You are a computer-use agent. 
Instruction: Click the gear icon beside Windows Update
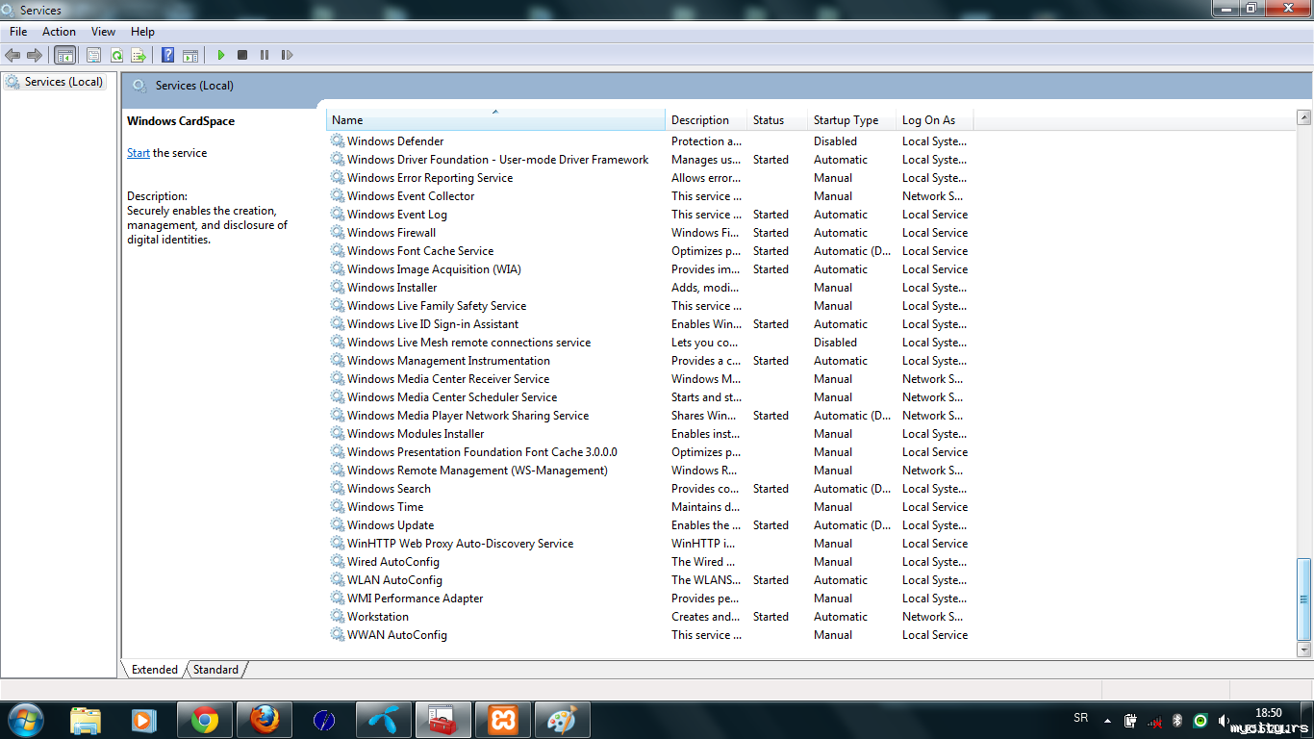(338, 525)
